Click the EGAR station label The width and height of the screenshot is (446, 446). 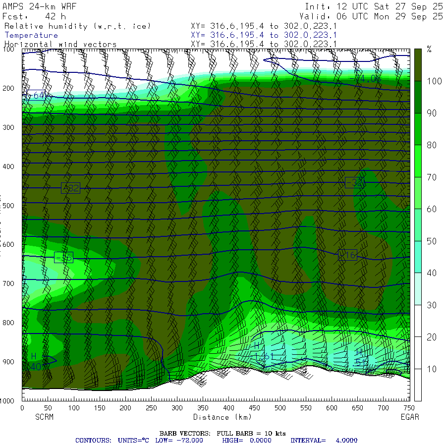[x=410, y=417]
